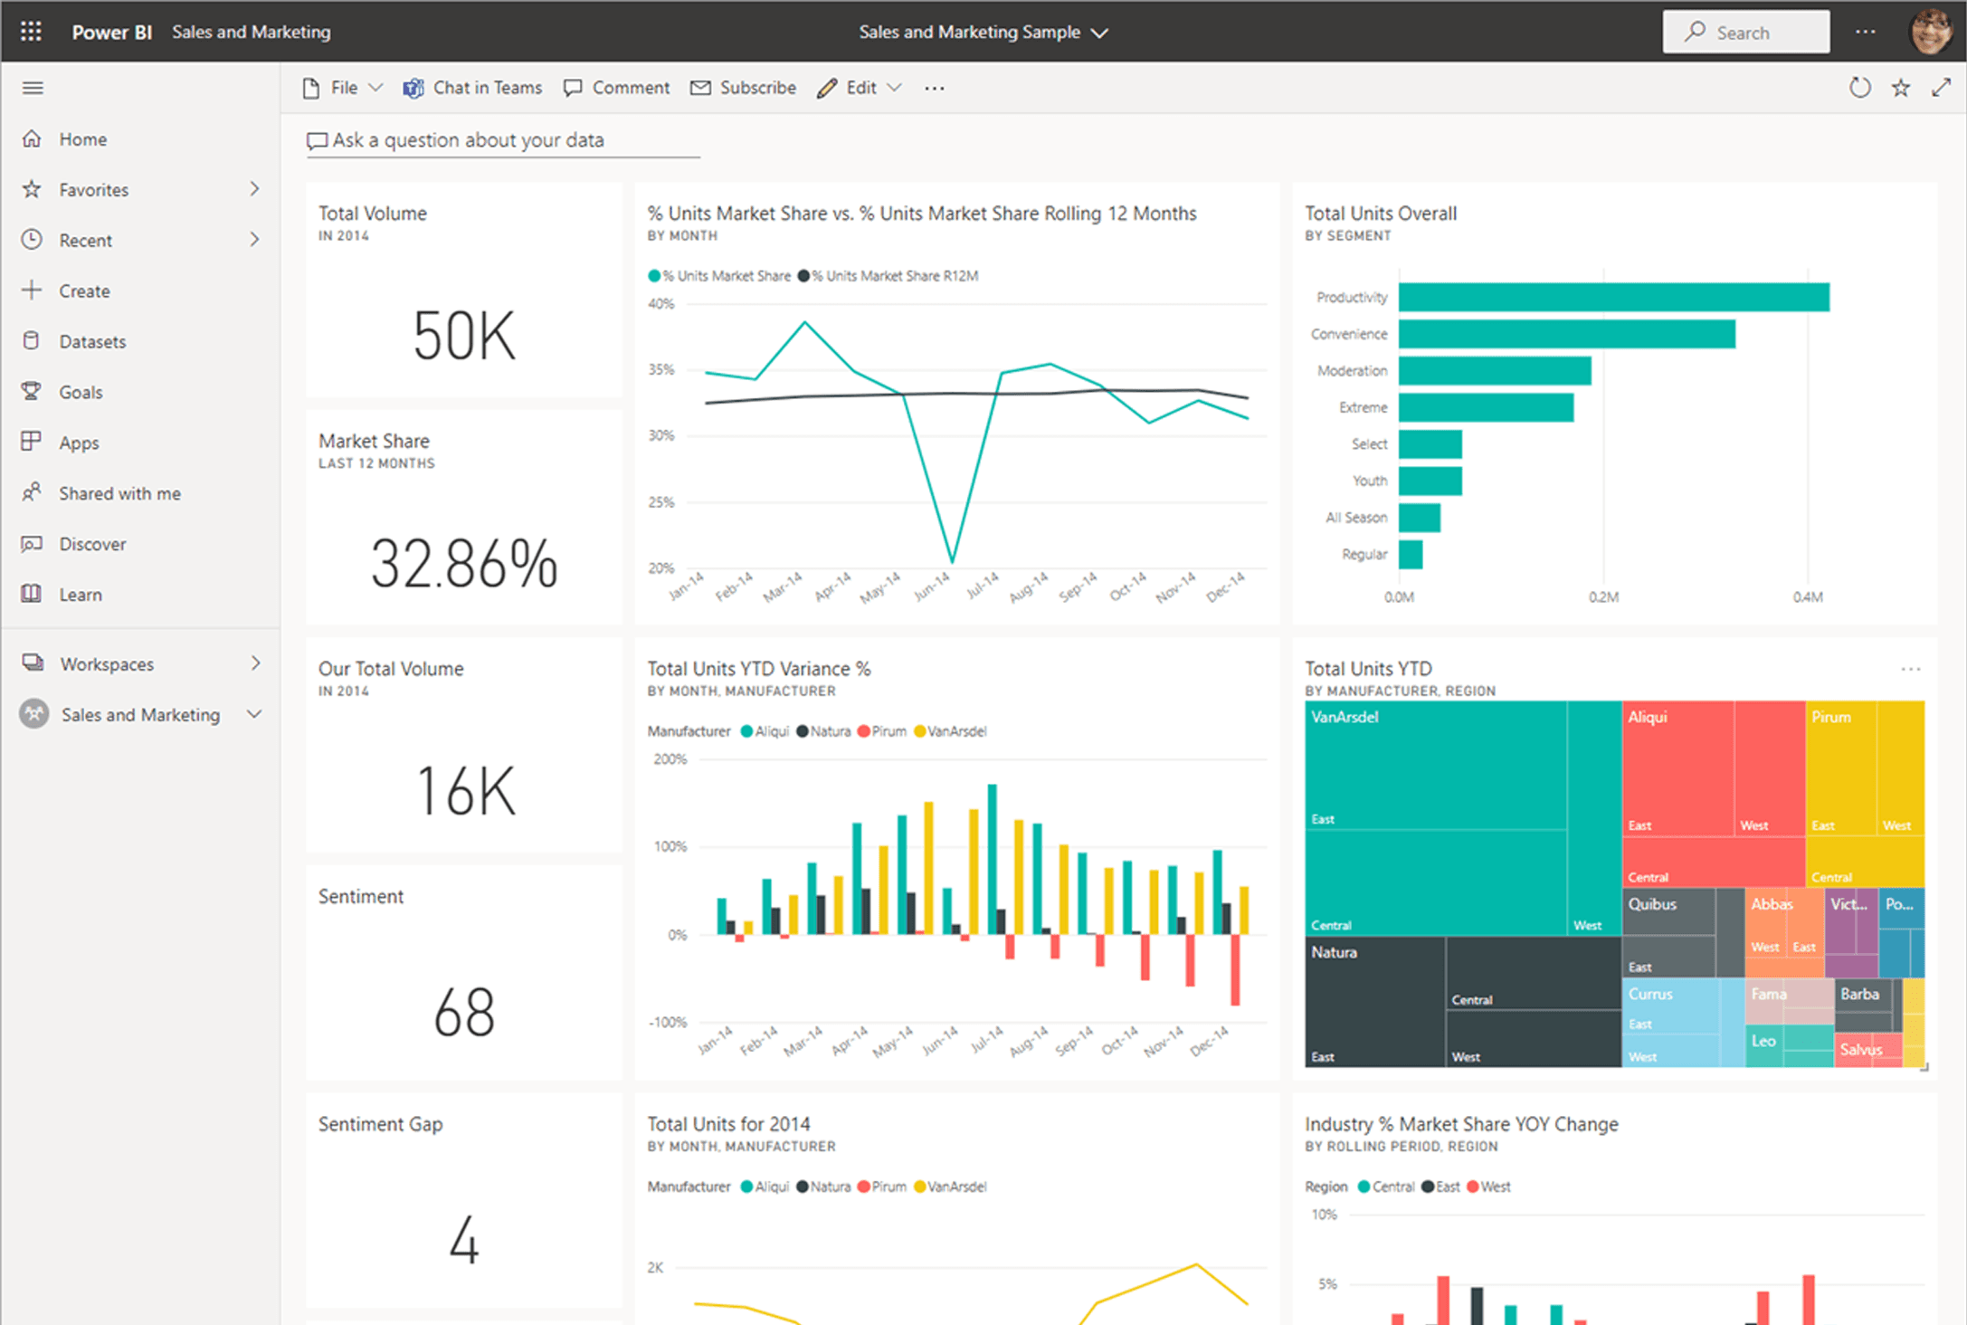Image resolution: width=1967 pixels, height=1325 pixels.
Task: Enter full screen mode icon
Action: [x=1941, y=88]
